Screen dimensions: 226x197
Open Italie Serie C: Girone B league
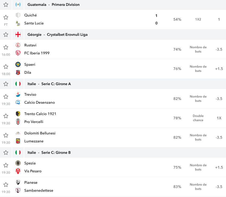pyautogui.click(x=49, y=152)
